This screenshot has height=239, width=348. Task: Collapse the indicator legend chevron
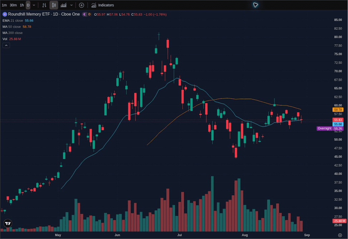[6, 46]
